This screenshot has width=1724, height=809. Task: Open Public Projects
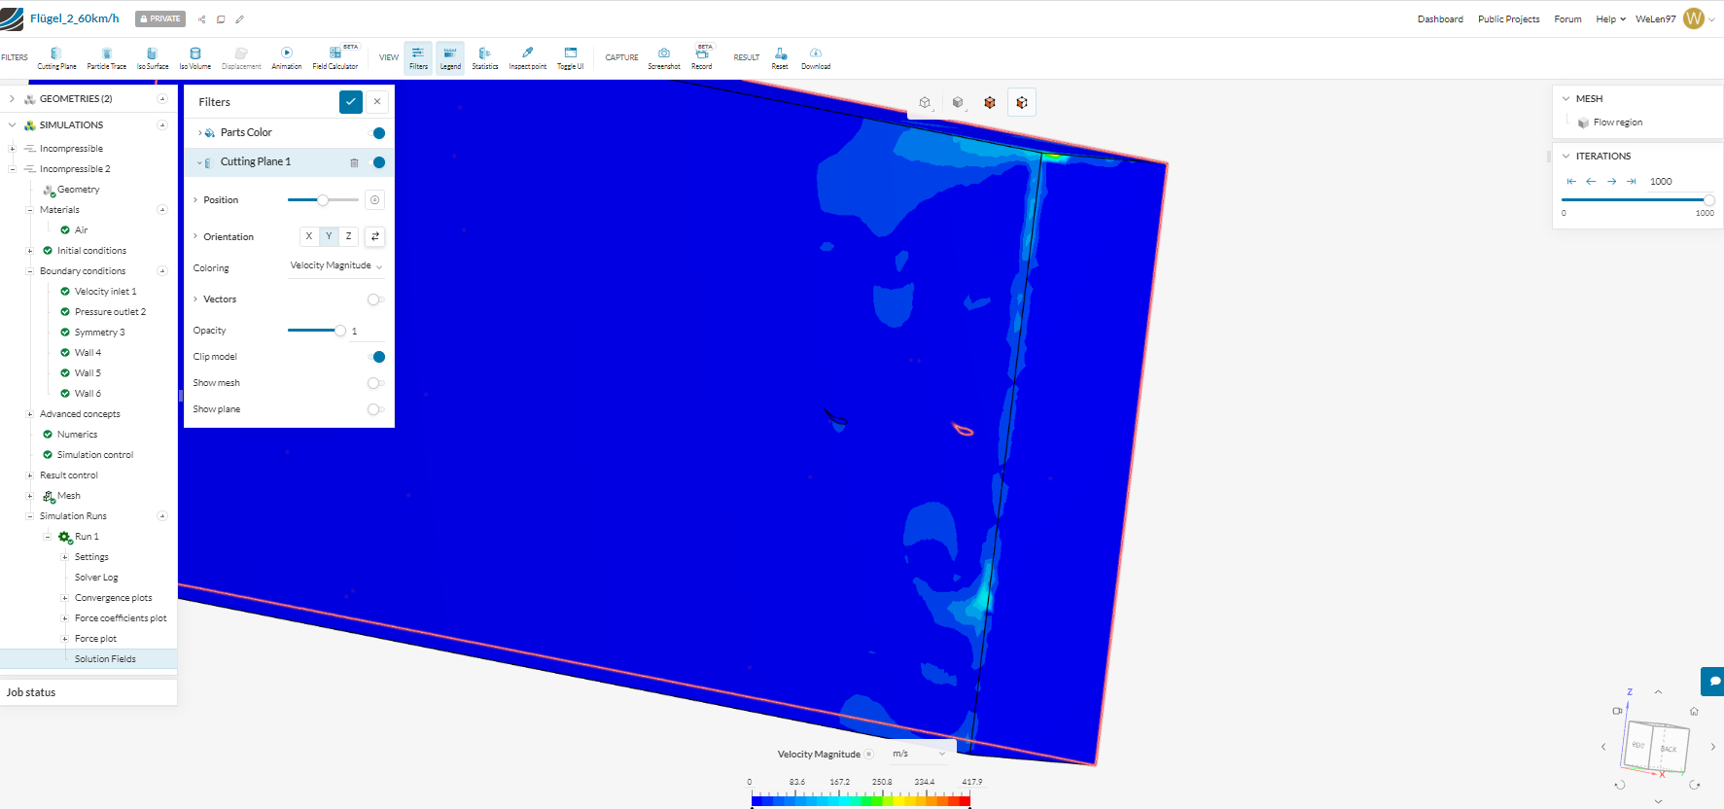[1508, 19]
